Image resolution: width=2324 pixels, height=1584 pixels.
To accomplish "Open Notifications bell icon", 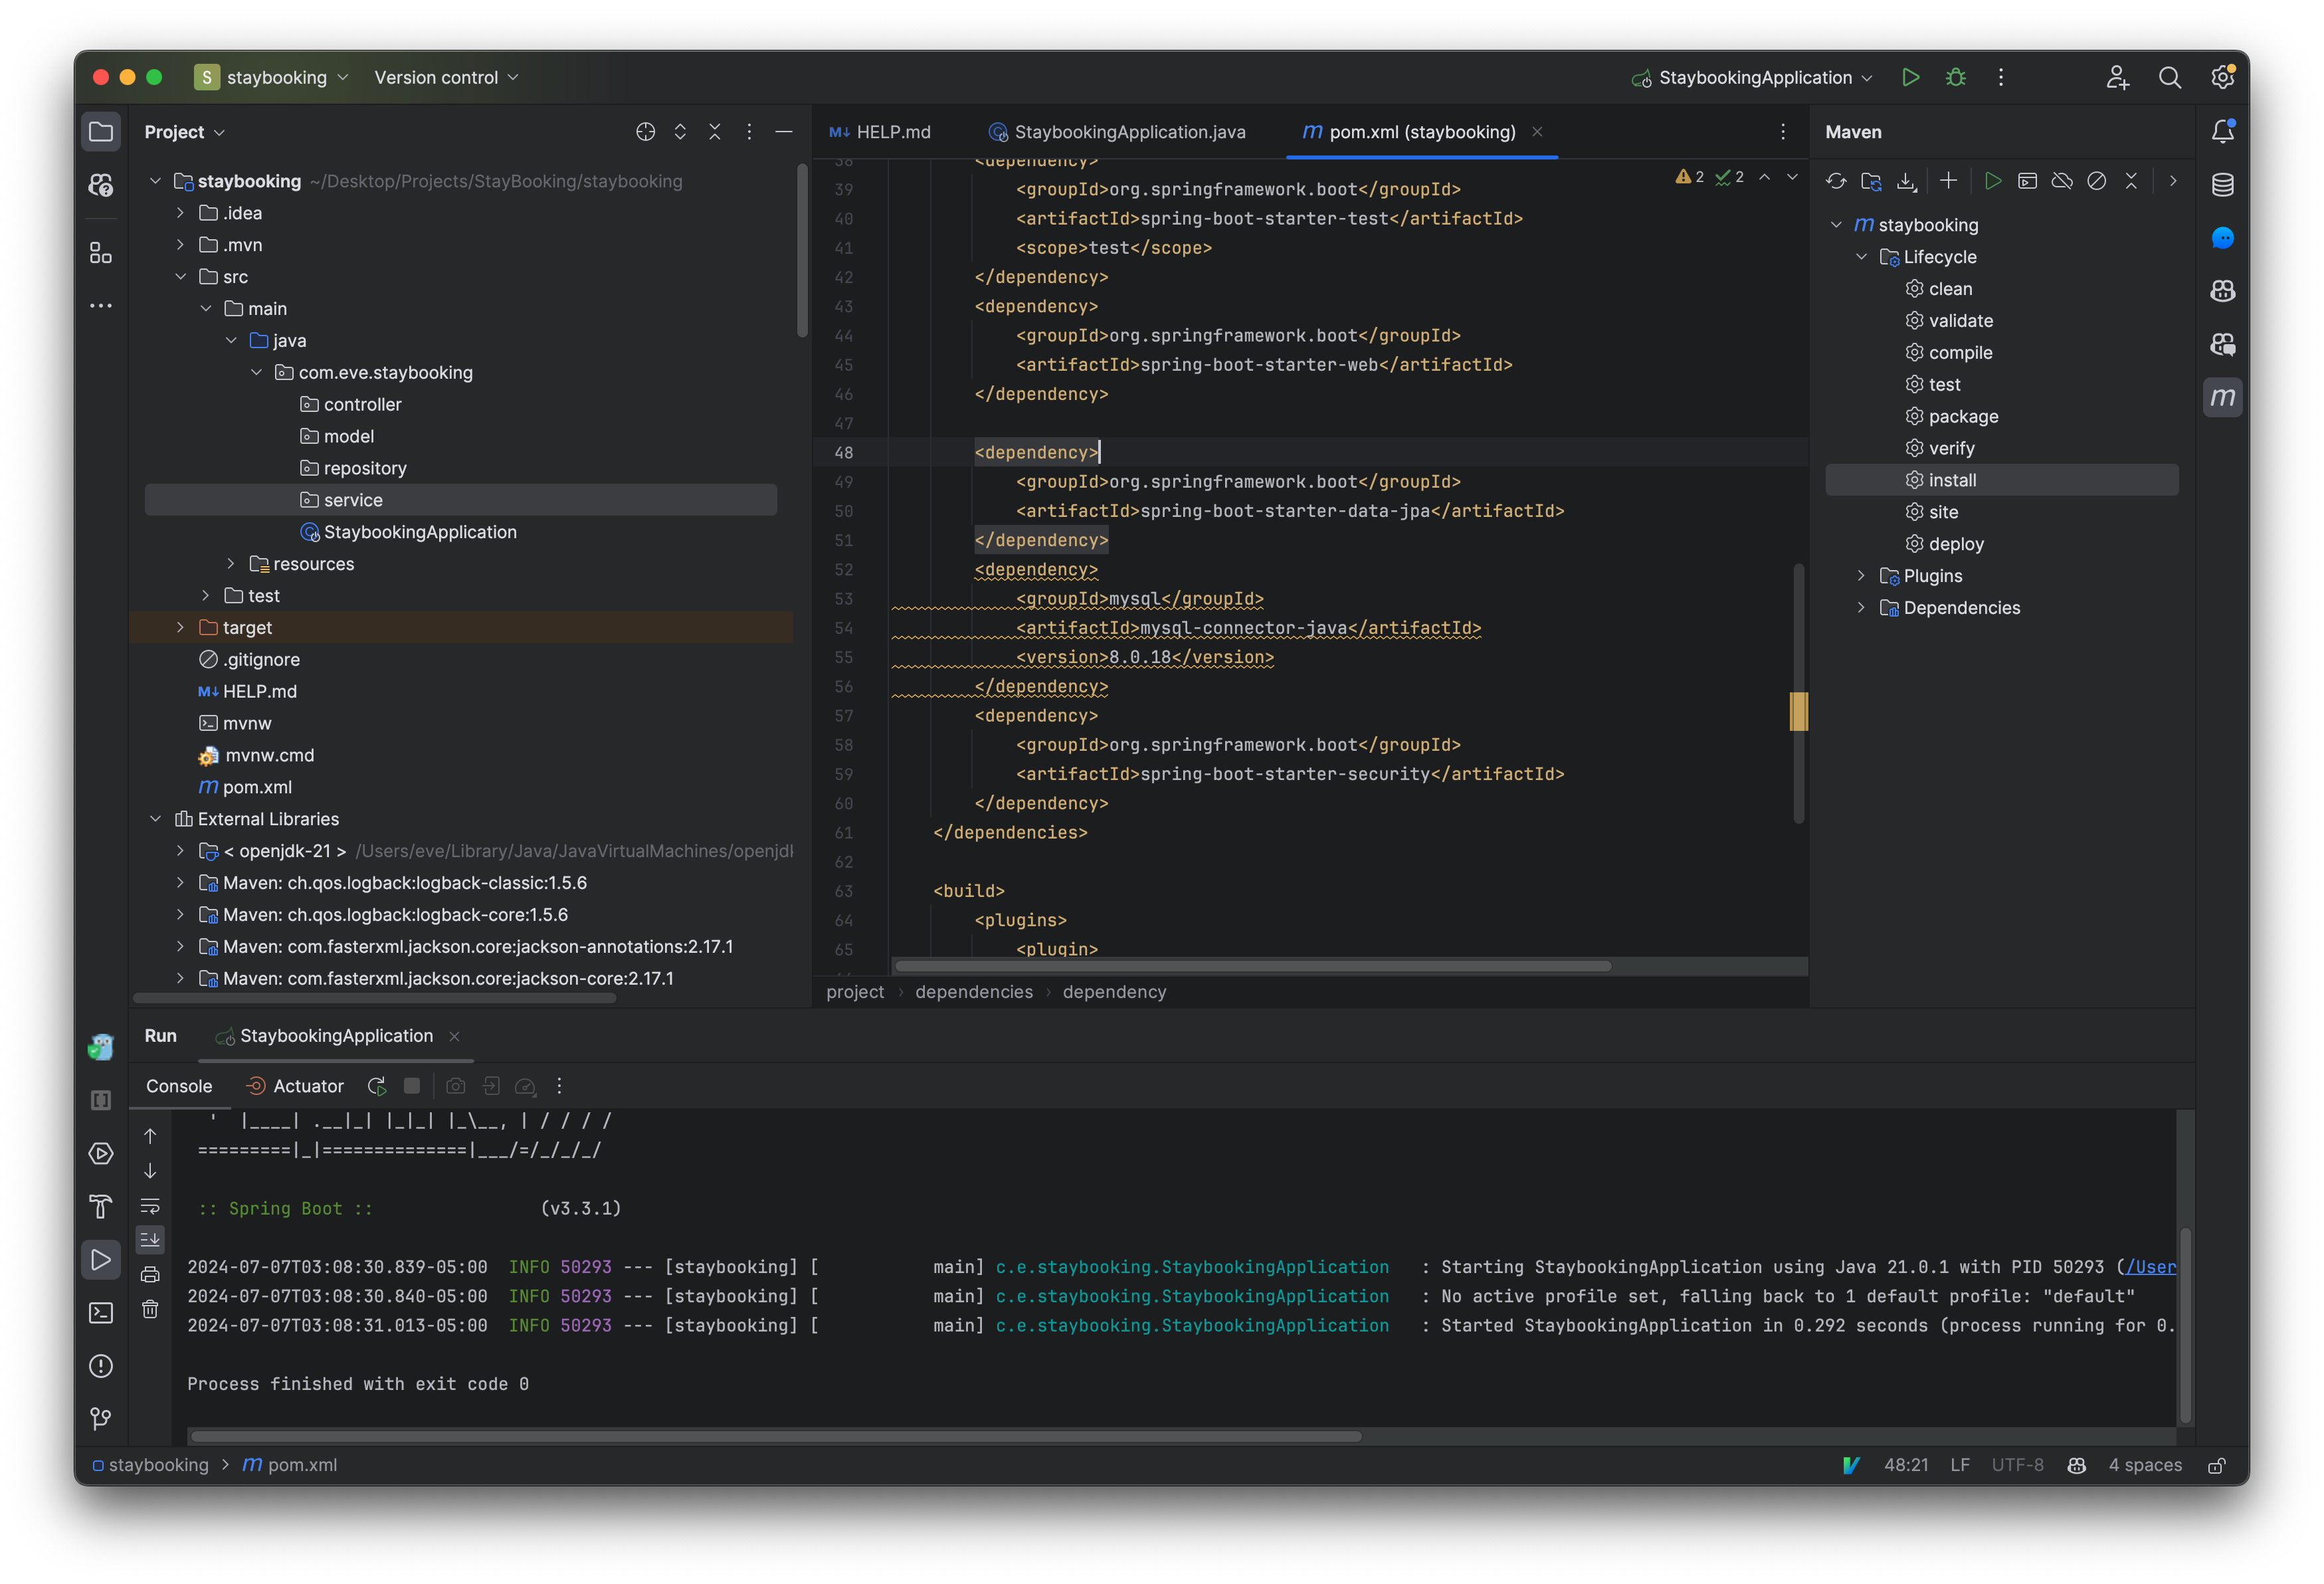I will (2222, 131).
